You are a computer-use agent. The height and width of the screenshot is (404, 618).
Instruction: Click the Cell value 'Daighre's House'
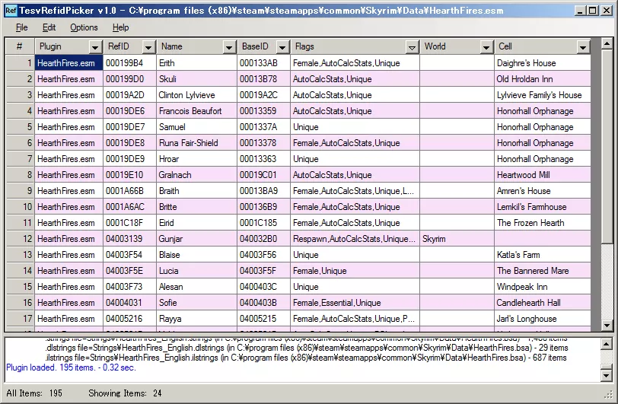(543, 63)
